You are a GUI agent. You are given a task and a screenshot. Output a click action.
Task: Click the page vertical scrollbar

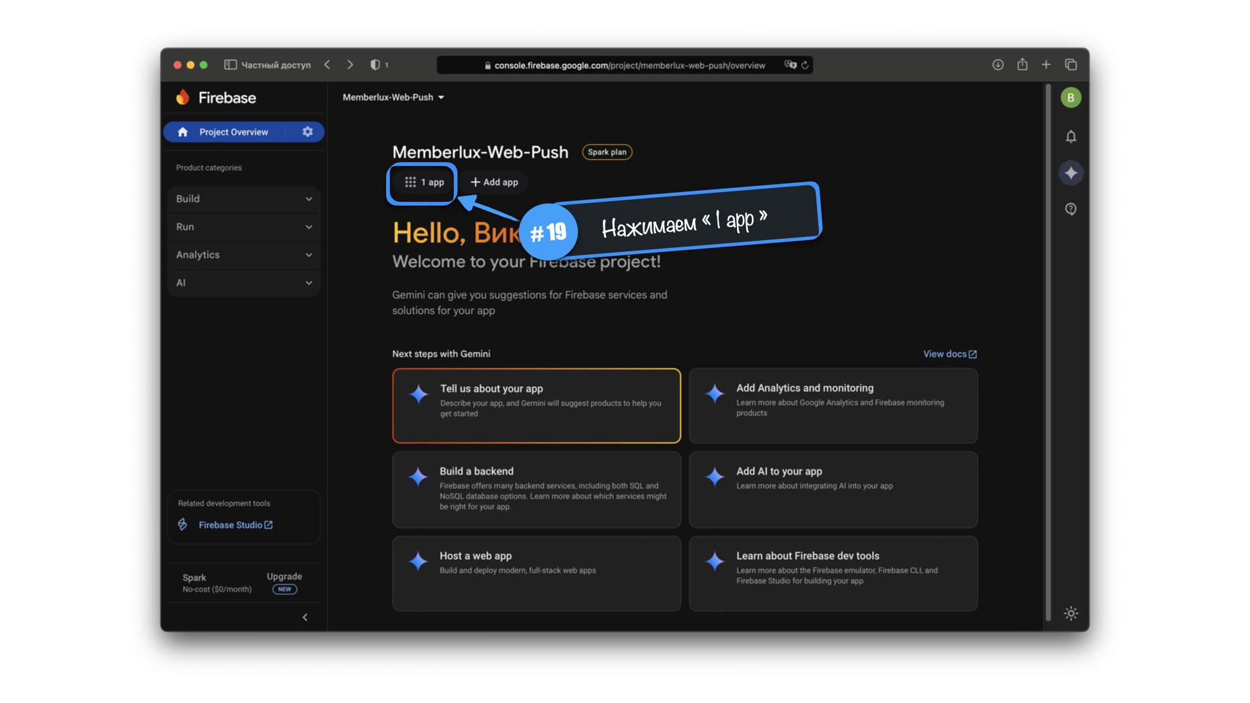pyautogui.click(x=1048, y=351)
